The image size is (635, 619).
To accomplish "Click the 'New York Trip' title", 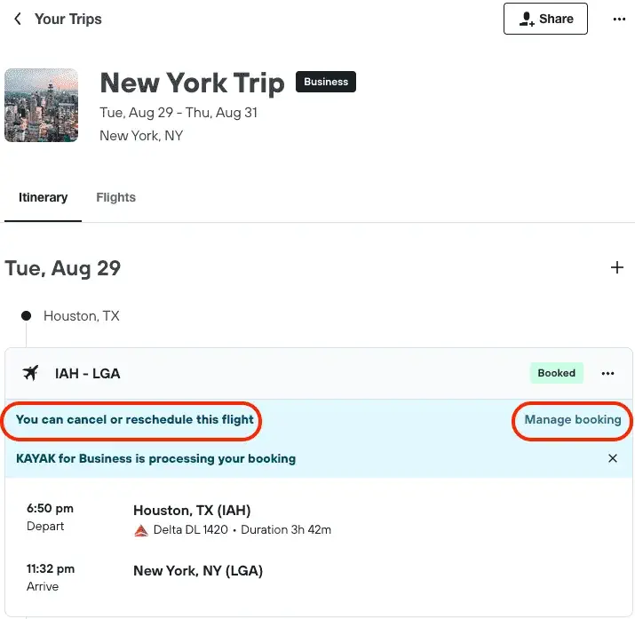I will (x=192, y=83).
